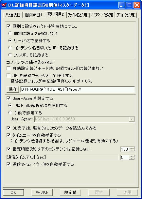The width and height of the screenshot is (142, 199).
Task: Increase the 150 seconds spinner value
Action: coord(132,148)
